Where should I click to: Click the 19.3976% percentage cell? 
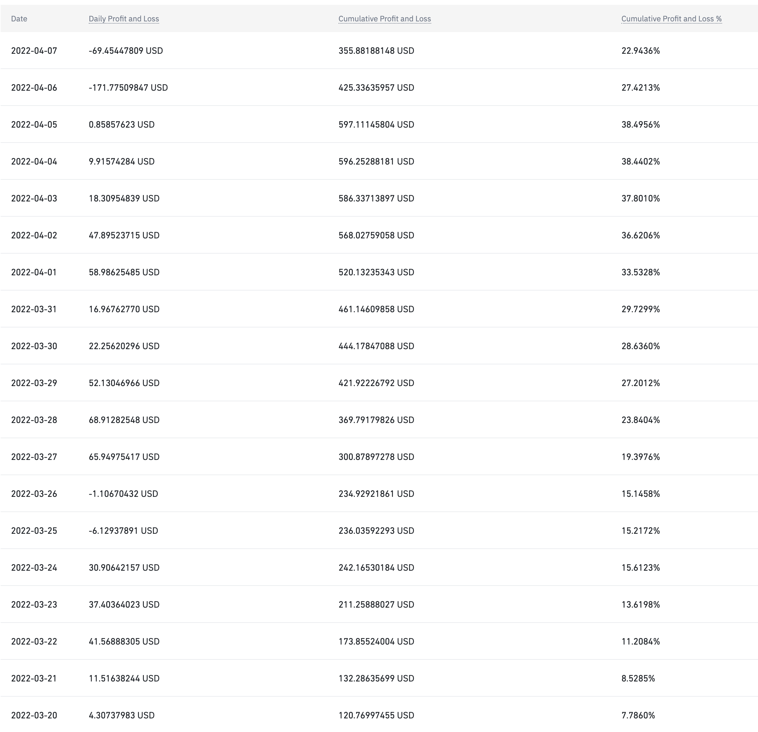[x=640, y=457]
